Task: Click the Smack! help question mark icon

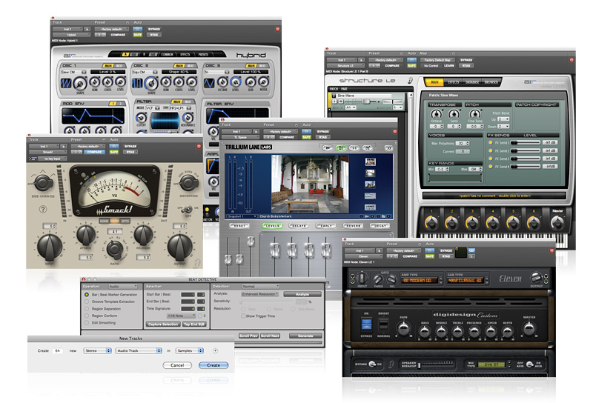Action: [43, 209]
